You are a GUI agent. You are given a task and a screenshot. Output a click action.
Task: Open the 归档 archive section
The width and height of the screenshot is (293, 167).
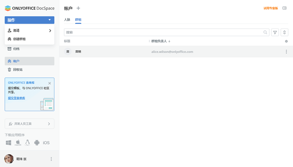point(29,49)
